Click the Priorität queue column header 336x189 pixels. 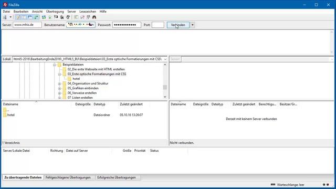(140, 151)
